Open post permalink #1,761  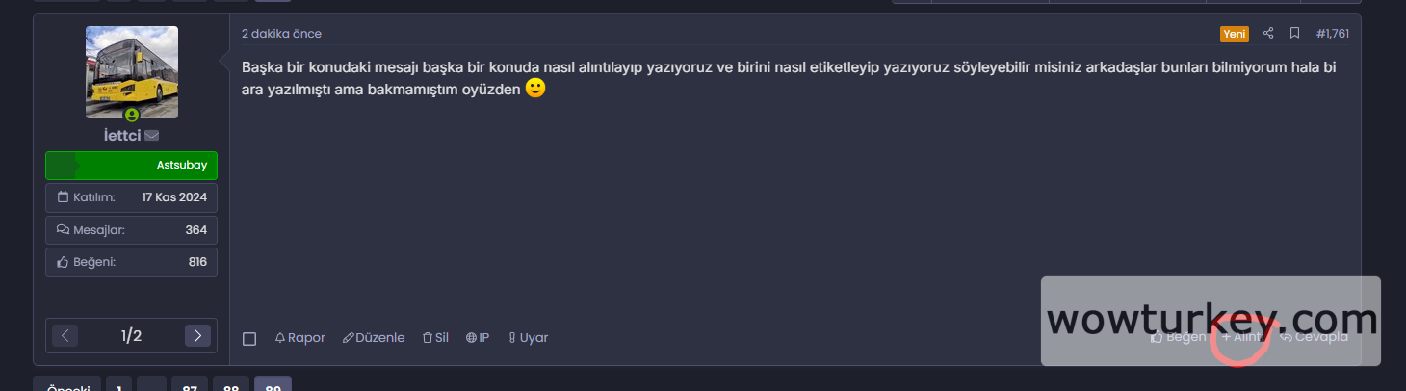coord(1333,34)
